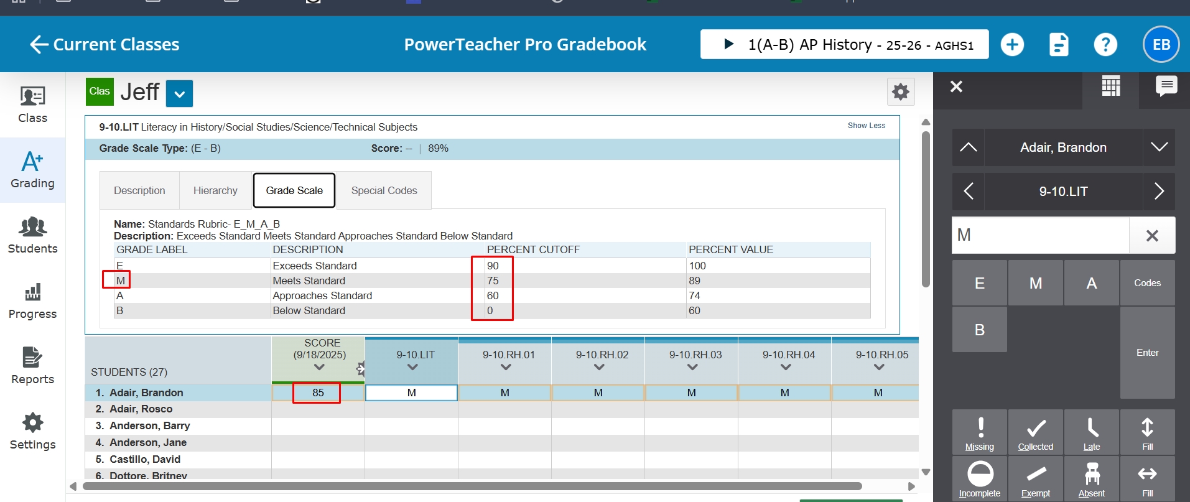Screen dimensions: 1190x502
Task: Mark the assignment as Exempt
Action: 1035,479
